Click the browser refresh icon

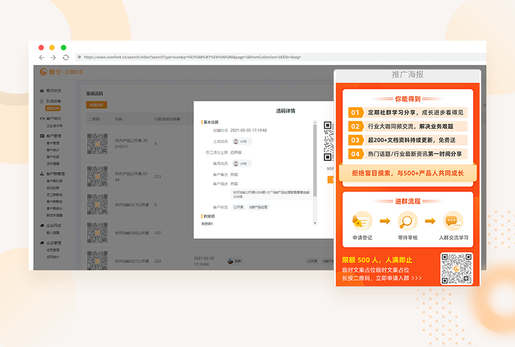(x=65, y=57)
